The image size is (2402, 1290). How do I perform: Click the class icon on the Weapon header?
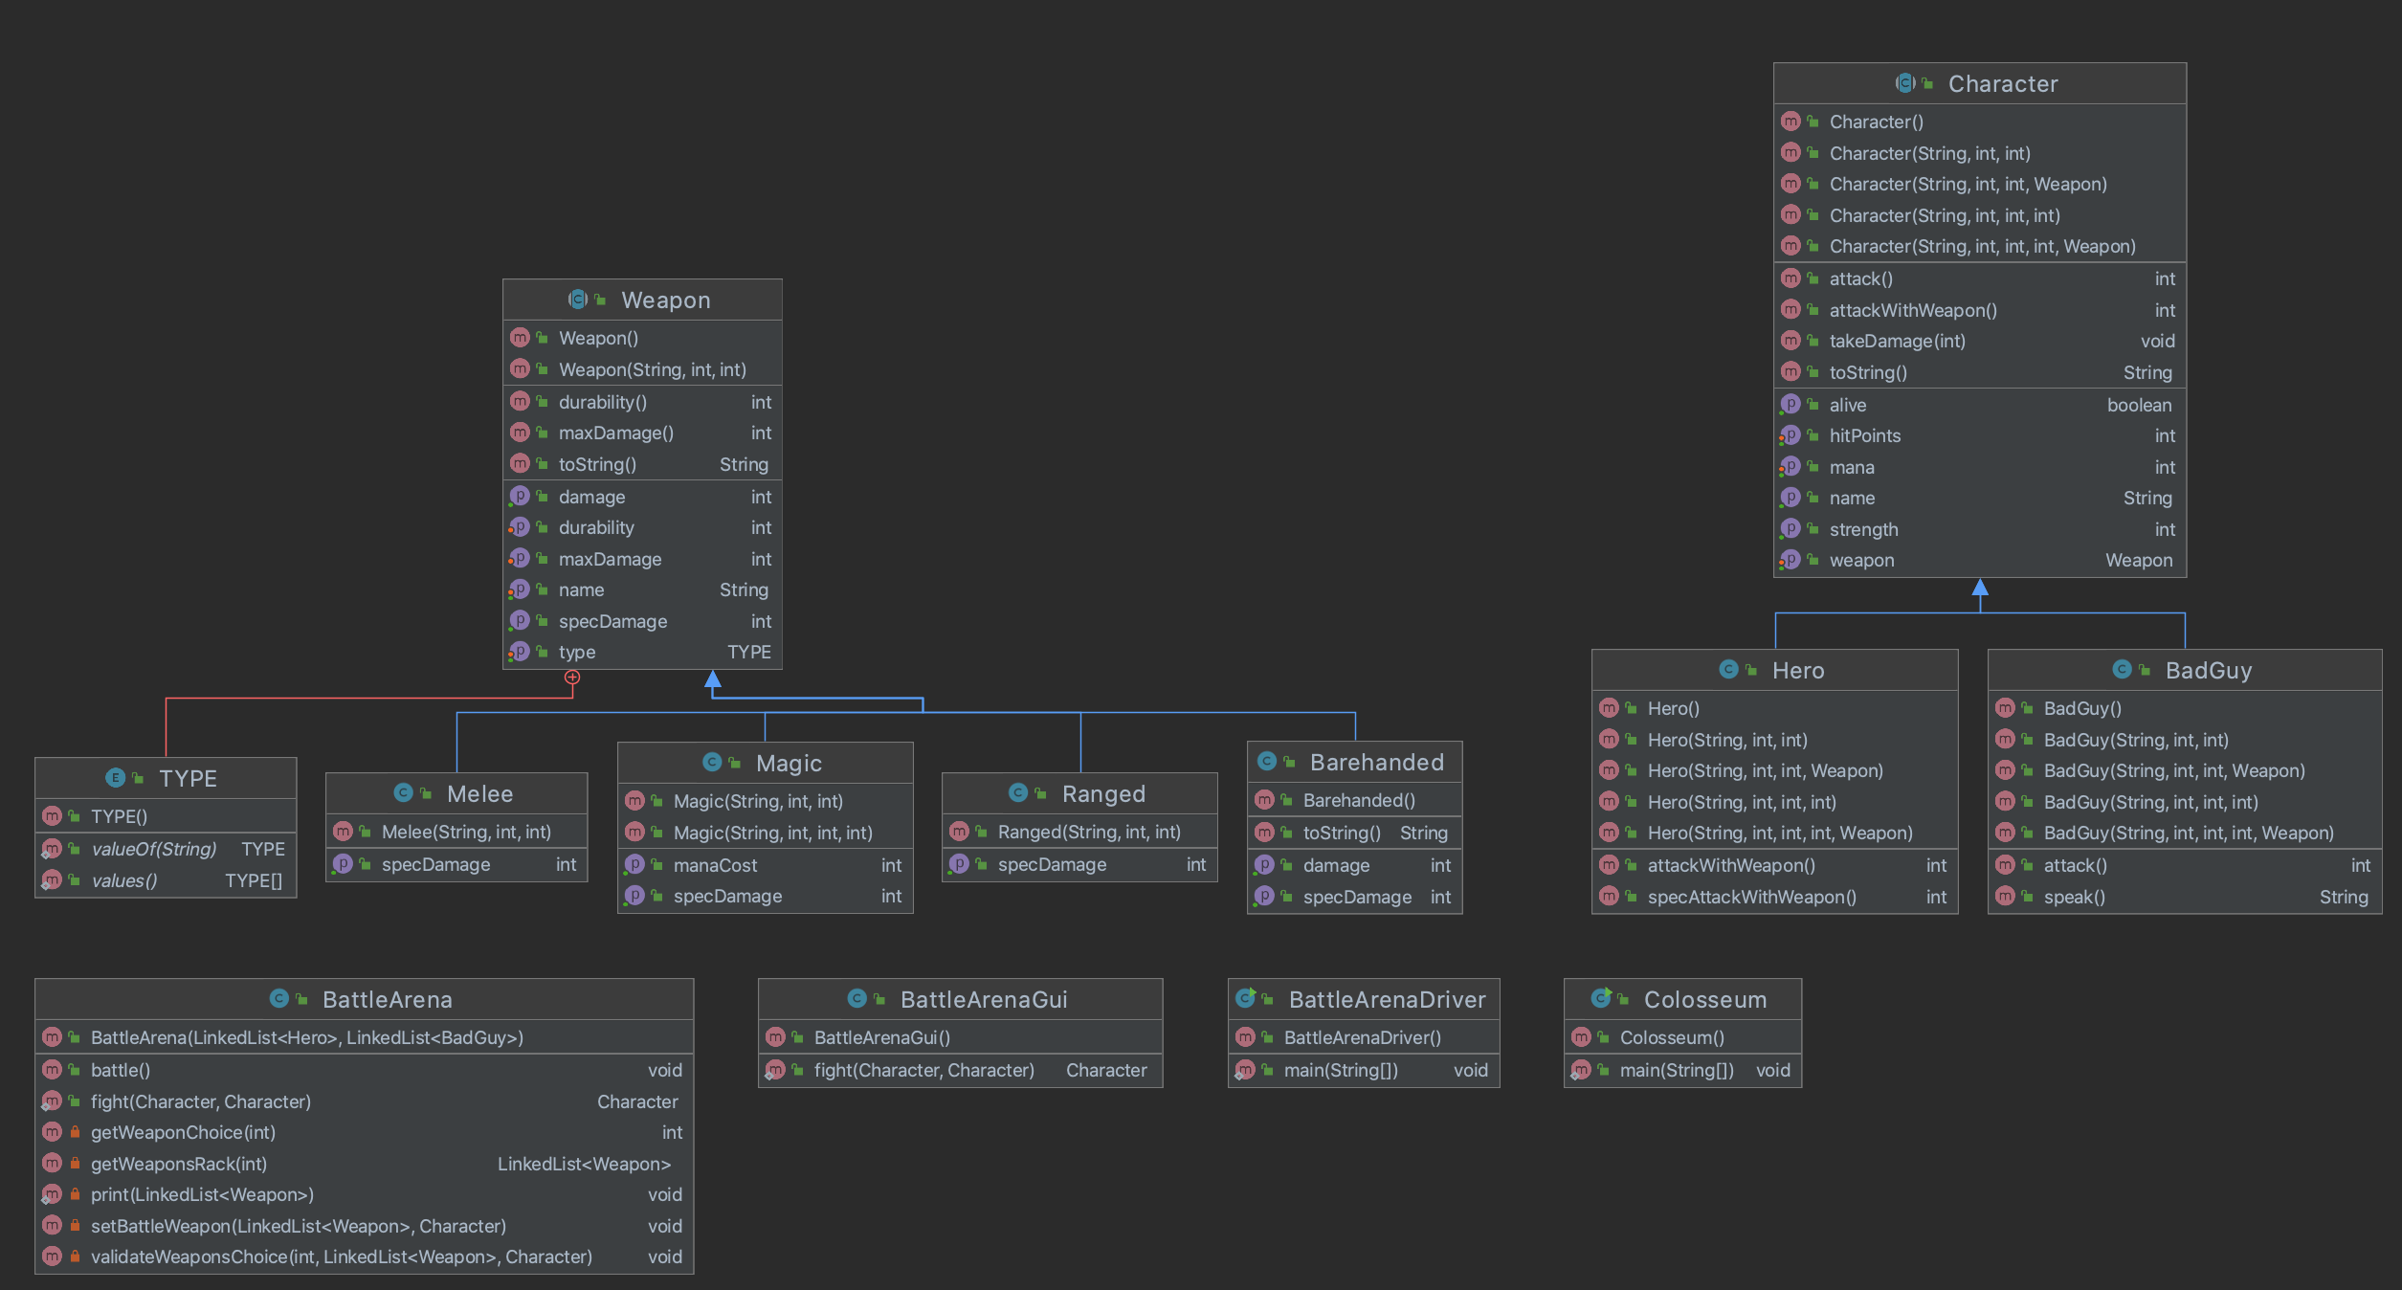pyautogui.click(x=577, y=299)
